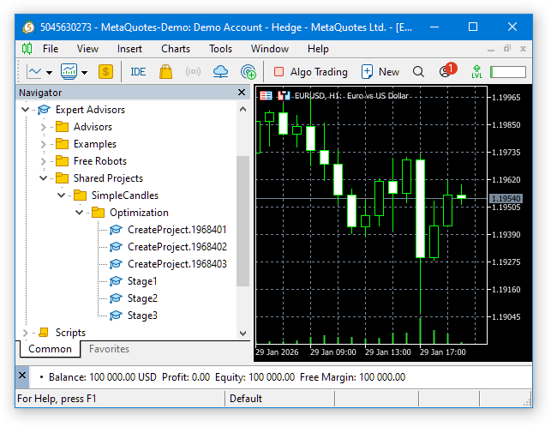This screenshot has width=551, height=427.
Task: Open the chart type dropdown arrow
Action: click(x=49, y=73)
